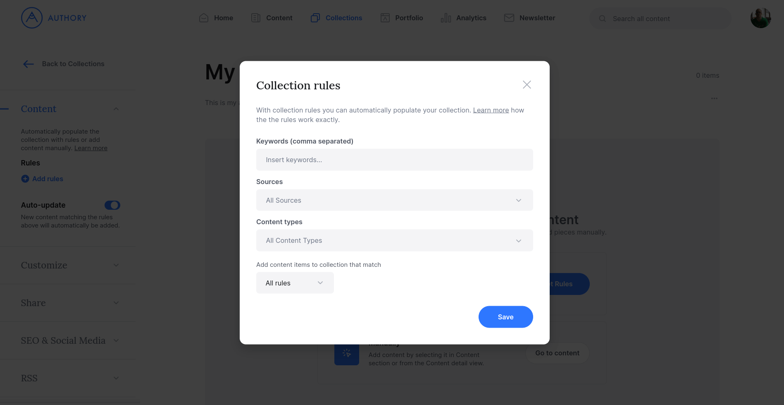The image size is (784, 405).
Task: Click the Newsletter envelope icon
Action: coord(509,18)
